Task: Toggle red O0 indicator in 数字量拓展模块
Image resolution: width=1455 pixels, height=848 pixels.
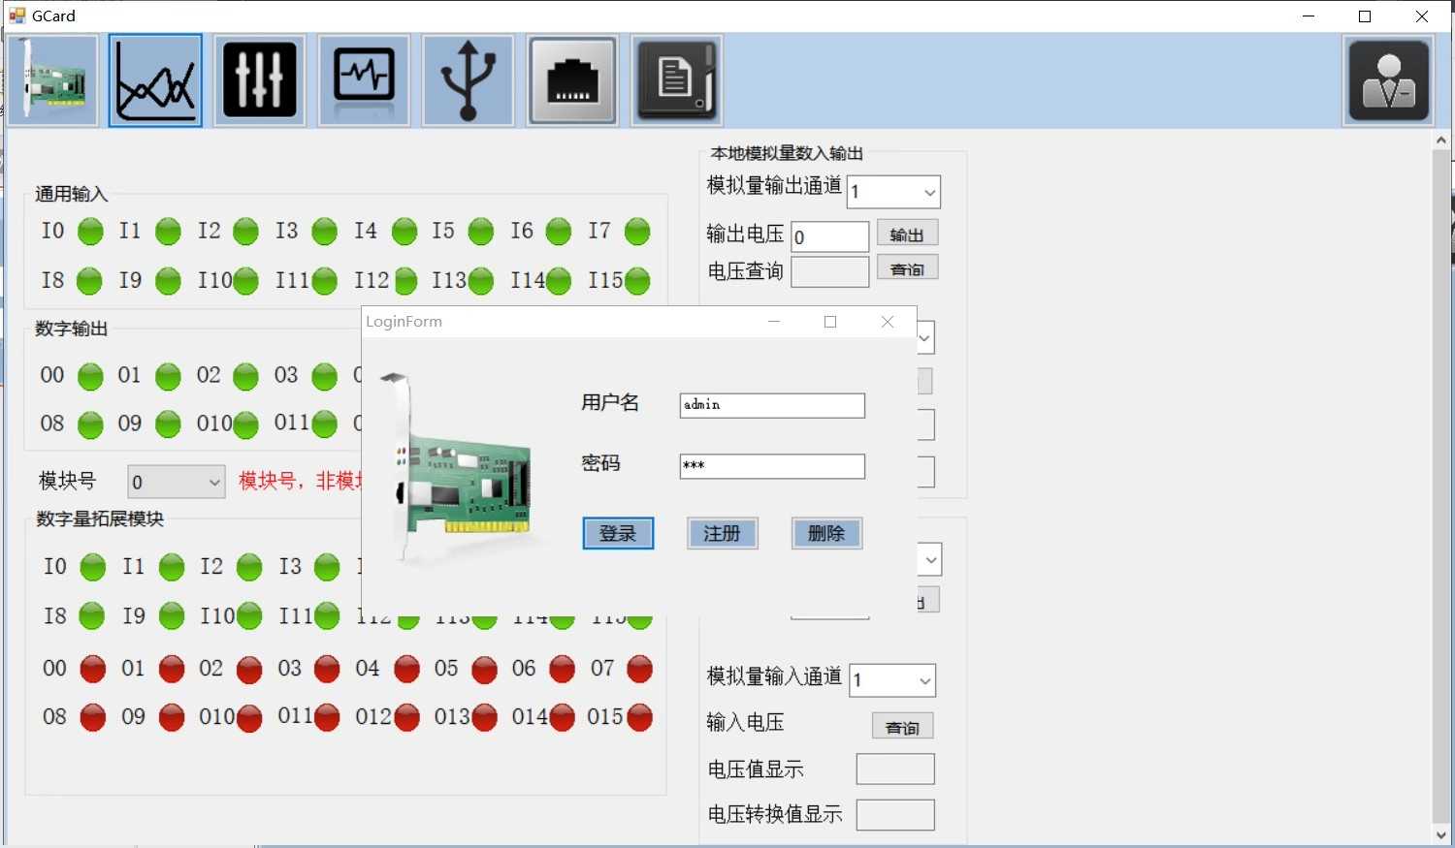Action: coord(93,669)
